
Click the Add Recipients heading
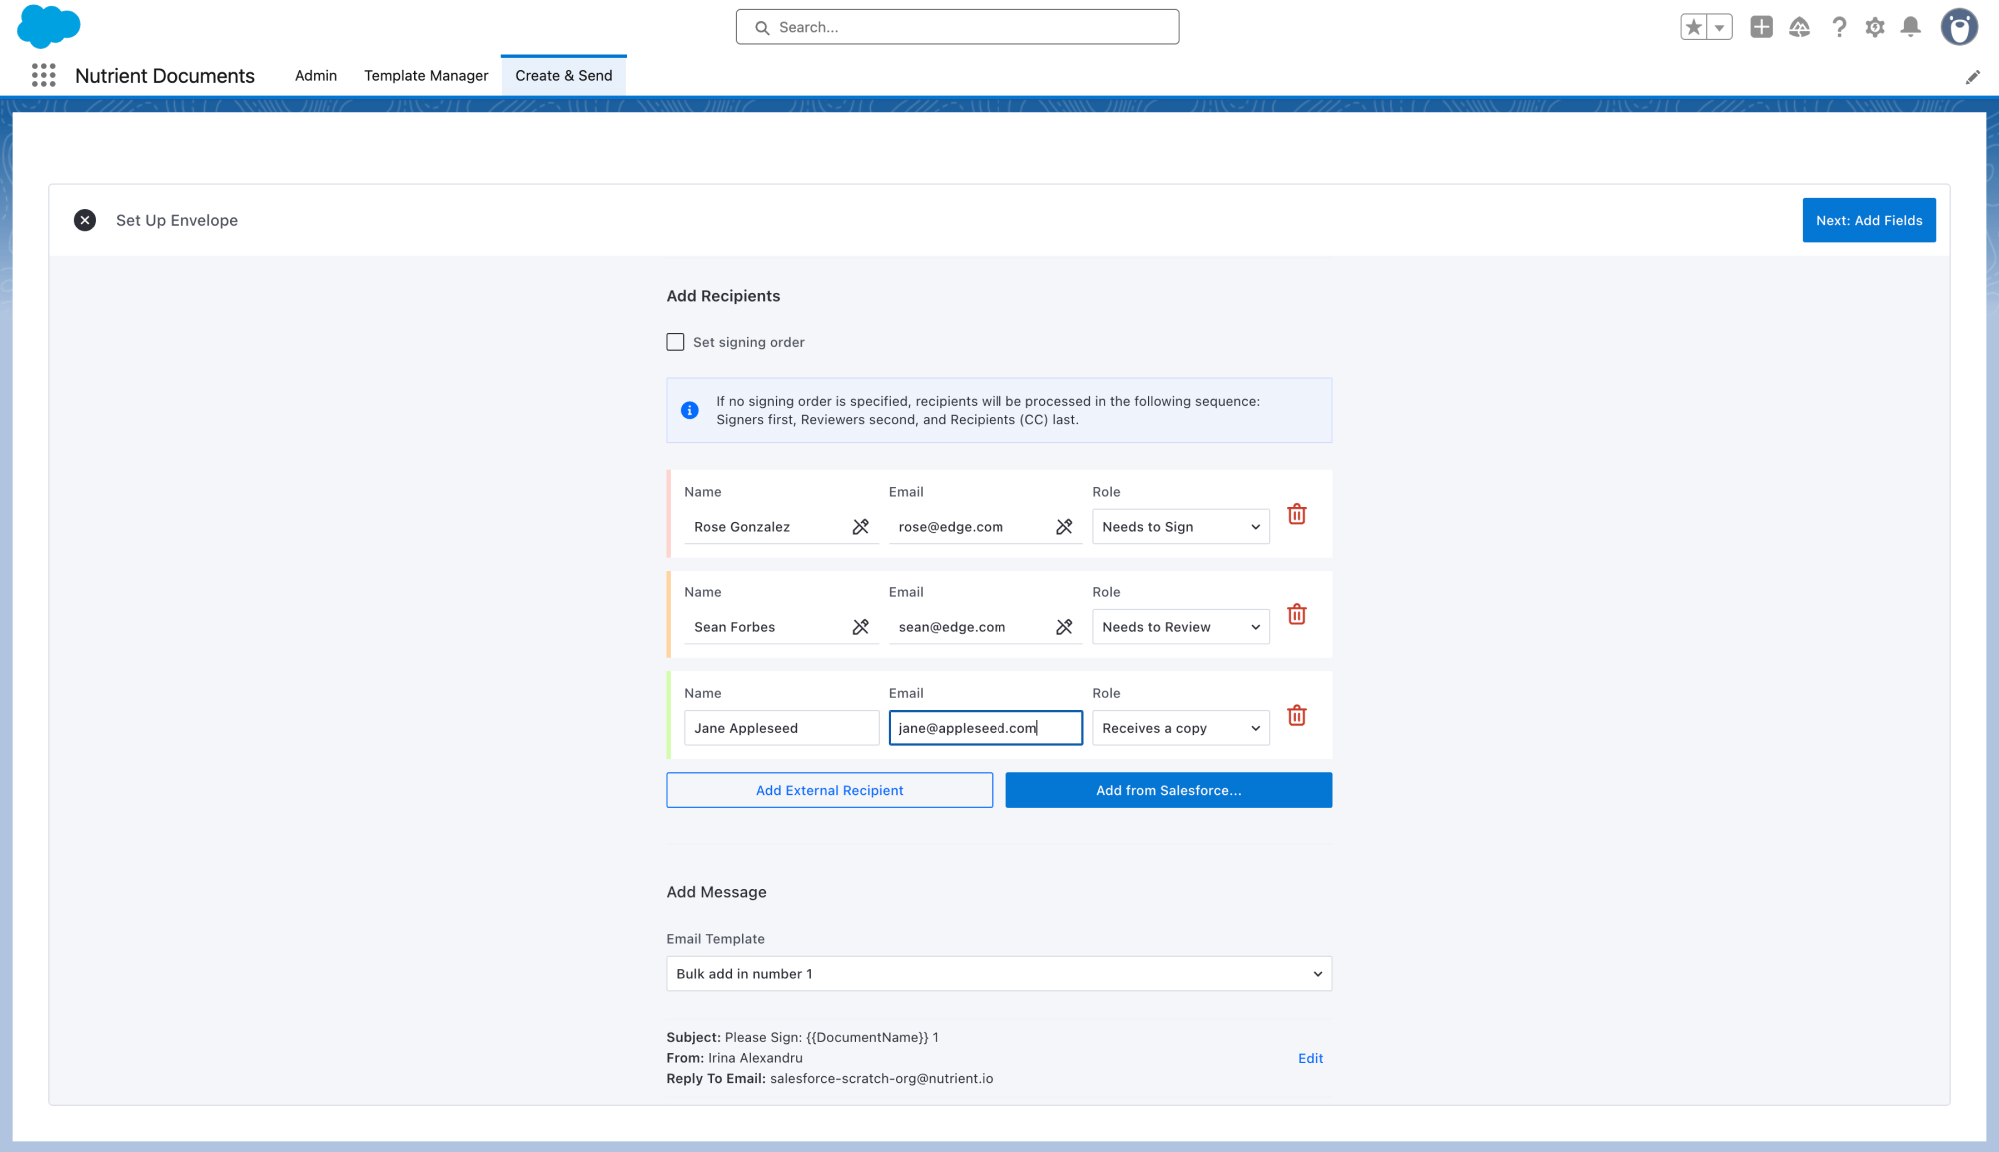tap(723, 296)
